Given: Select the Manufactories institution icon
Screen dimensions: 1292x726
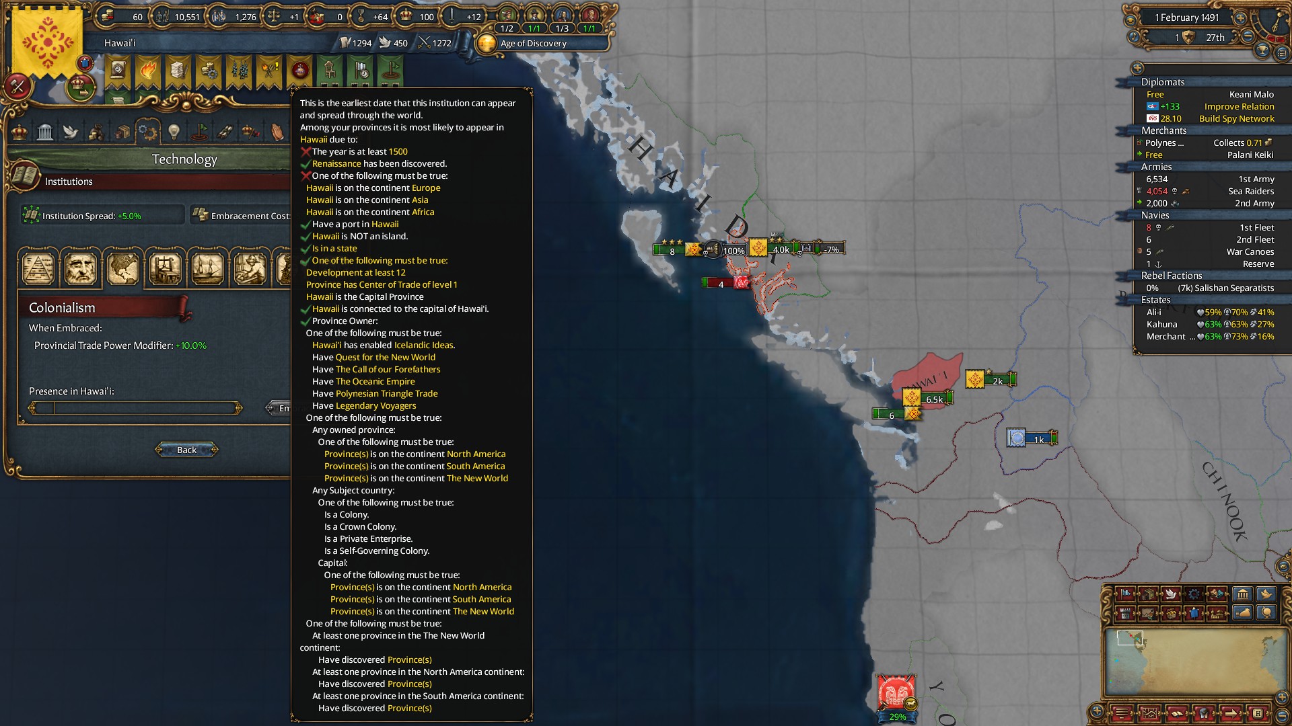Looking at the screenshot, I should 250,268.
